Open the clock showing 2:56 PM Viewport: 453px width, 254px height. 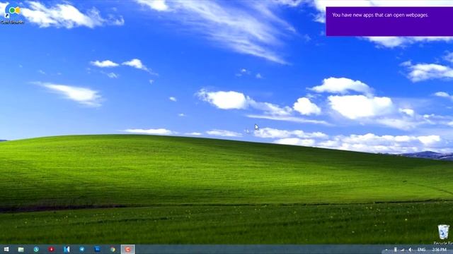tap(440, 250)
